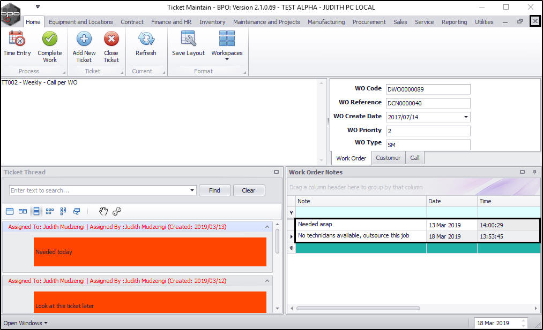Open the Reporting ribbon tab
The height and width of the screenshot is (330, 543).
[x=455, y=22]
